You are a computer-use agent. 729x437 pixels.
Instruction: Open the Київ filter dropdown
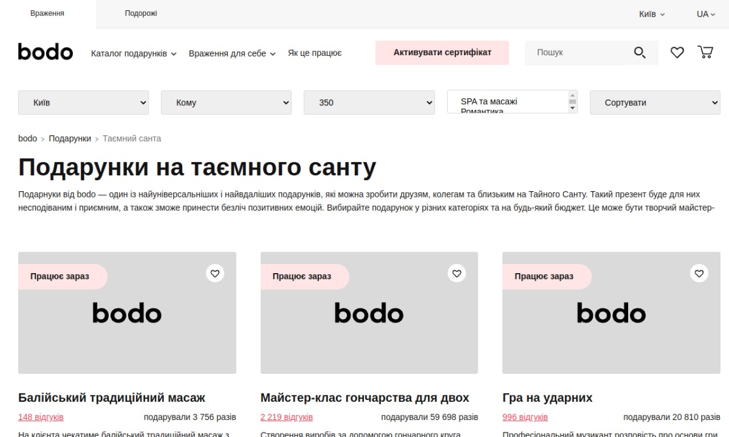84,102
